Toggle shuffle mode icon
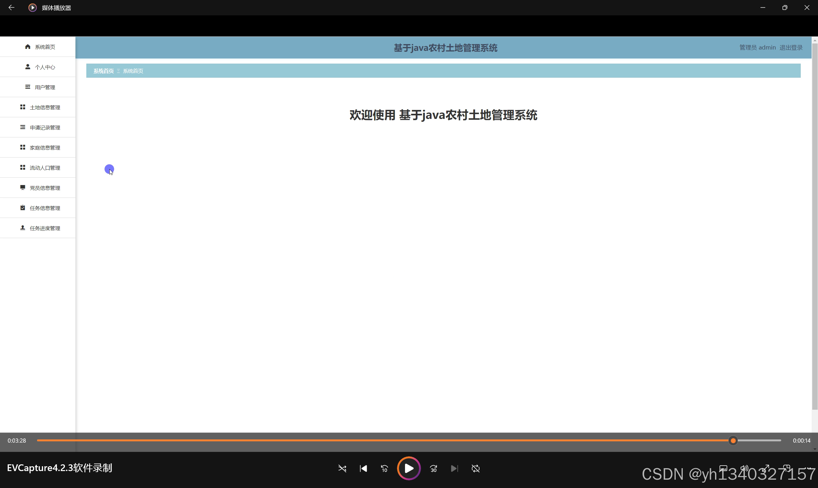Viewport: 818px width, 488px height. click(x=342, y=468)
